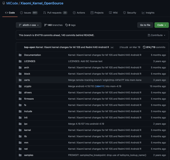This screenshot has height=160, width=170.
Task: Click the Go to file button
Action: pyautogui.click(x=145, y=25)
